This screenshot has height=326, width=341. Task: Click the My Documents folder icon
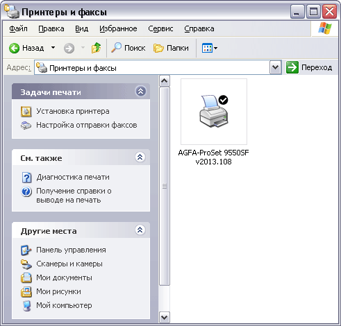pyautogui.click(x=26, y=278)
